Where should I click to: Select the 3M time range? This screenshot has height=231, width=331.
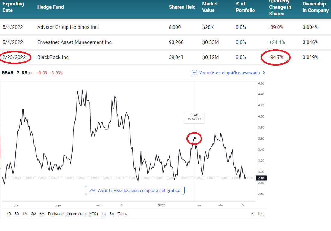[33, 214]
